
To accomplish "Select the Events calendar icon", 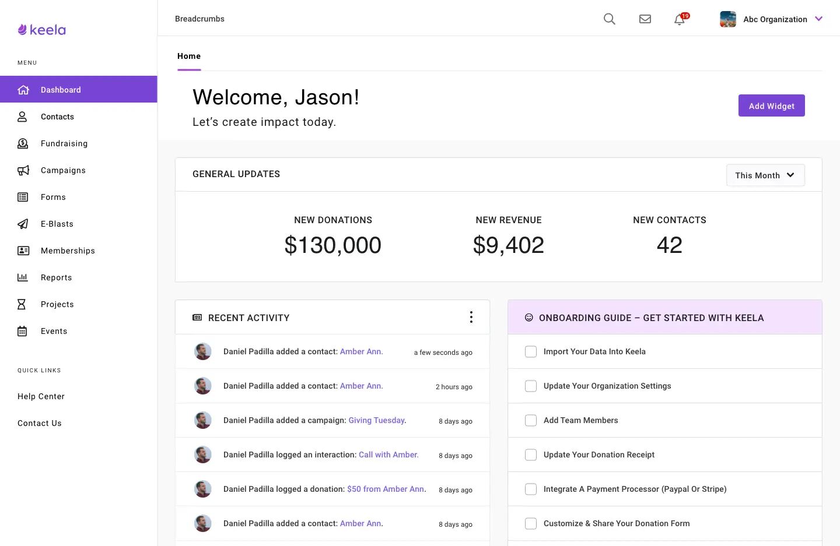I will tap(22, 331).
